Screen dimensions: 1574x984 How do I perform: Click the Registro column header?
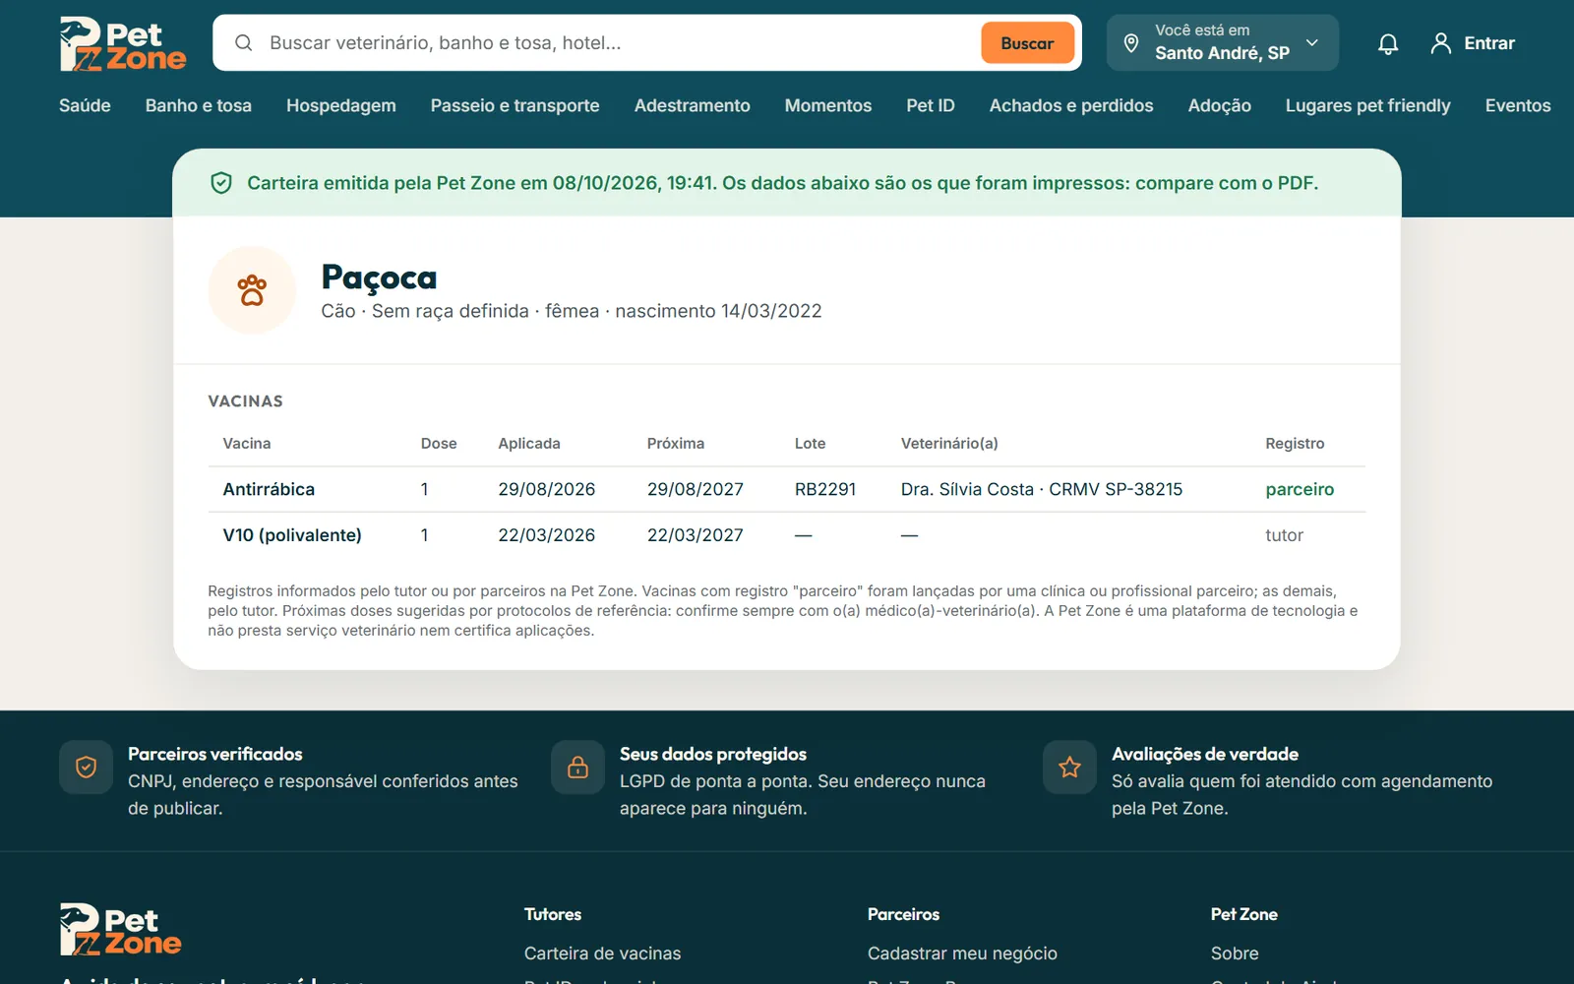coord(1295,444)
